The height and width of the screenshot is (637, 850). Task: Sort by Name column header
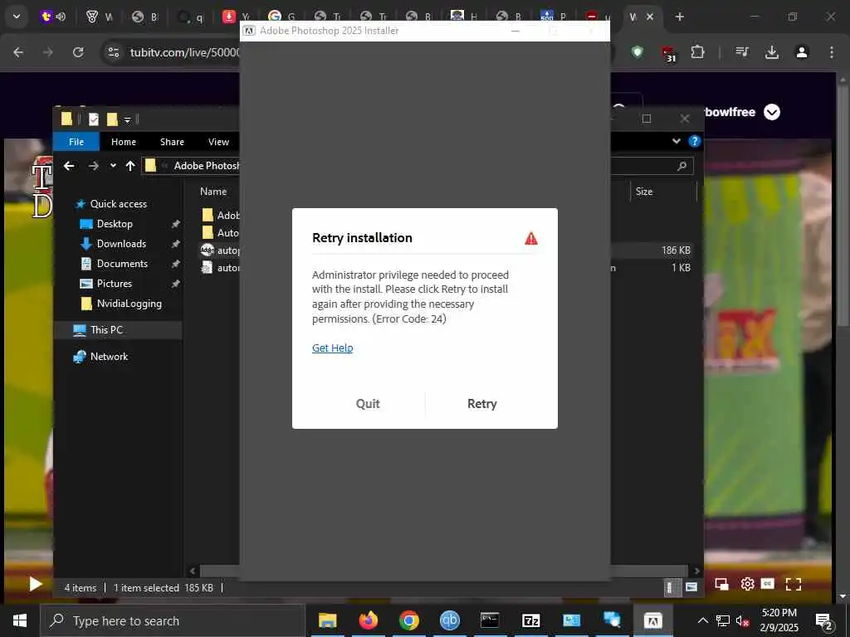click(213, 192)
